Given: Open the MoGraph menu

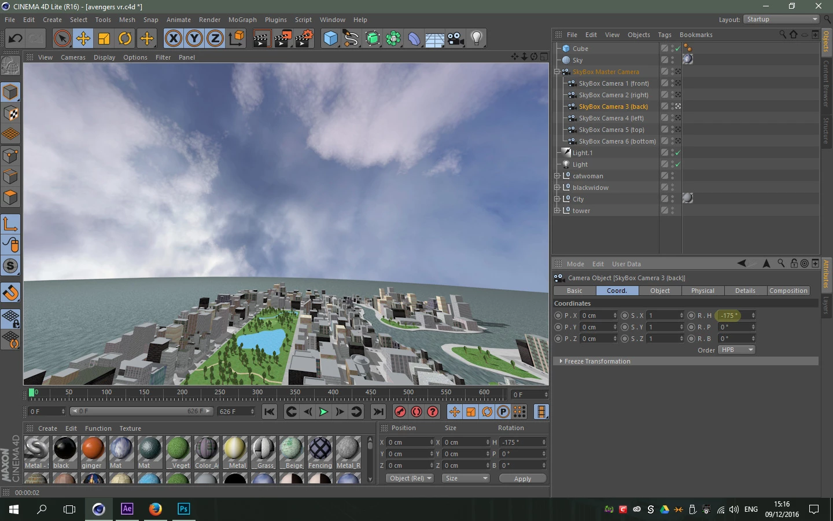Looking at the screenshot, I should pos(242,20).
